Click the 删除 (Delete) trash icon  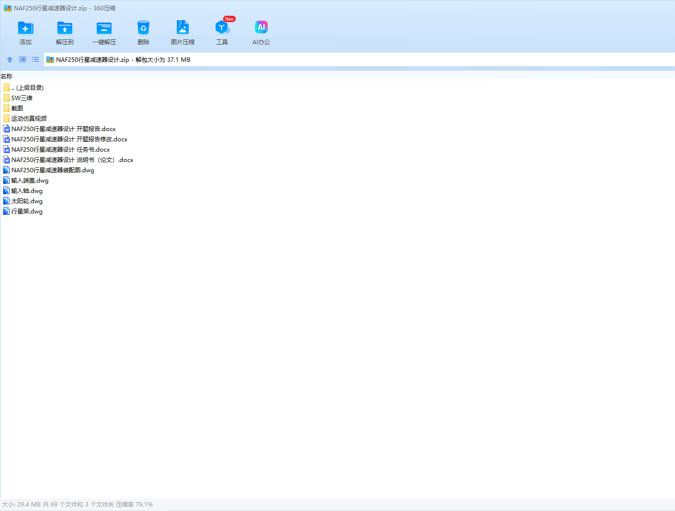143,28
